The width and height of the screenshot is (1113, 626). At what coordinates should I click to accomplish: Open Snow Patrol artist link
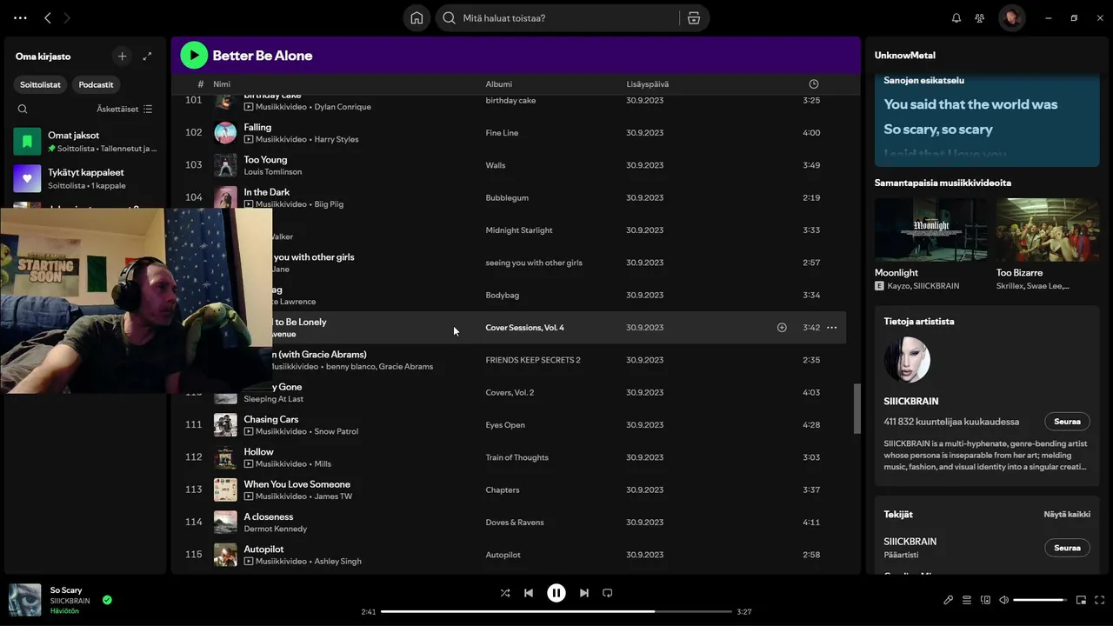click(x=337, y=431)
